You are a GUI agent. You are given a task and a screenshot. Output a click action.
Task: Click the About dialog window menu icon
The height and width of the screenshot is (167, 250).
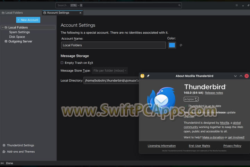click(x=142, y=76)
